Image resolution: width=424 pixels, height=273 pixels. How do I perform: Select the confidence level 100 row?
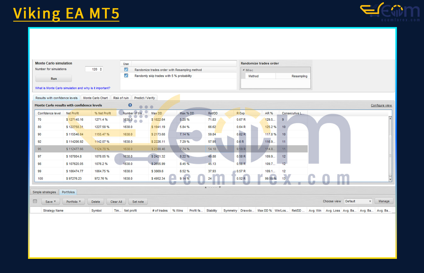(171, 178)
